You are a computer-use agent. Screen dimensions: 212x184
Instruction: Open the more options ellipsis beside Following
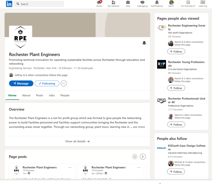coord(63,83)
